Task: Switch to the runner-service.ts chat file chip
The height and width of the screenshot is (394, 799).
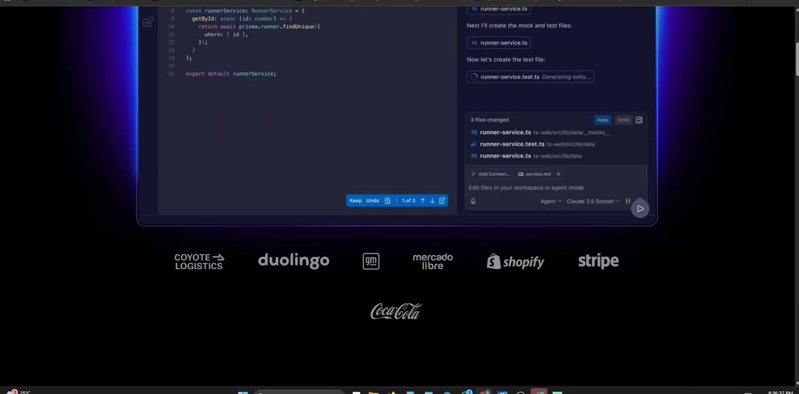Action: 504,42
